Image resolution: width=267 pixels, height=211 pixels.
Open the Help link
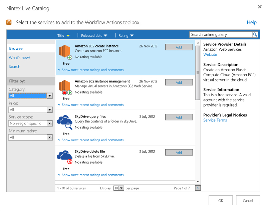pyautogui.click(x=252, y=22)
